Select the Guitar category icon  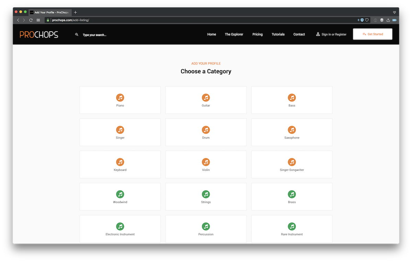206,98
